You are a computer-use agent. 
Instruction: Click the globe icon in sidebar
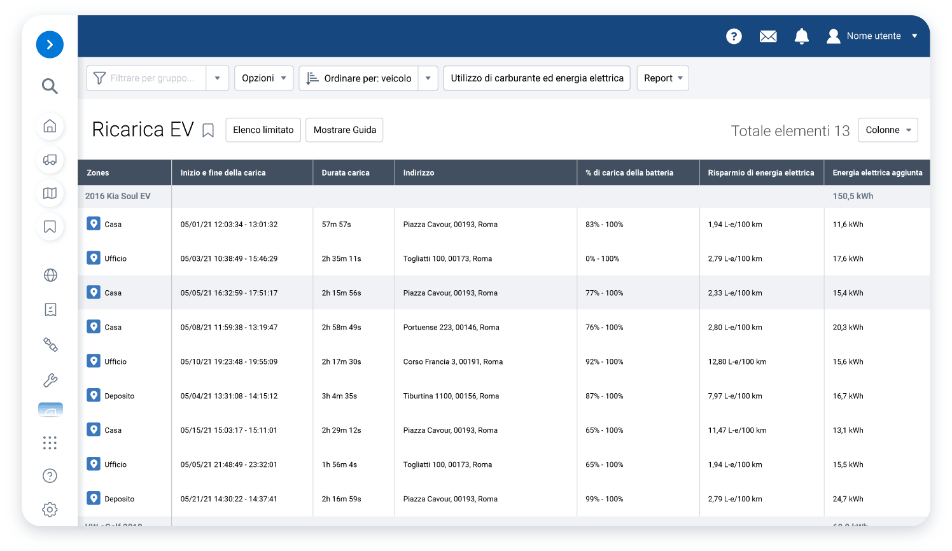point(50,275)
